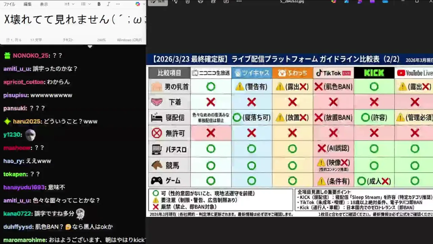
Task: Open chat user NONOKO_25's profile
Action: click(x=30, y=56)
